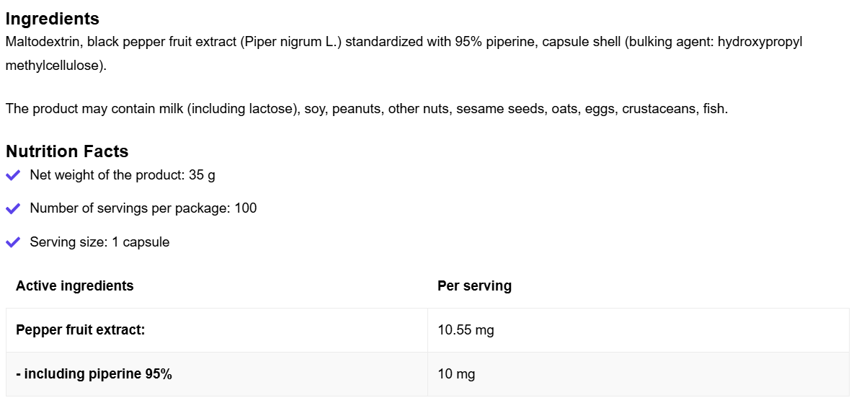Click the Per serving column header
854x403 pixels.
click(x=474, y=285)
